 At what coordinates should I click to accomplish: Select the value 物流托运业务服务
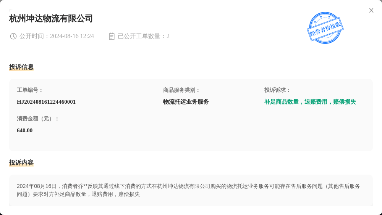point(186,102)
